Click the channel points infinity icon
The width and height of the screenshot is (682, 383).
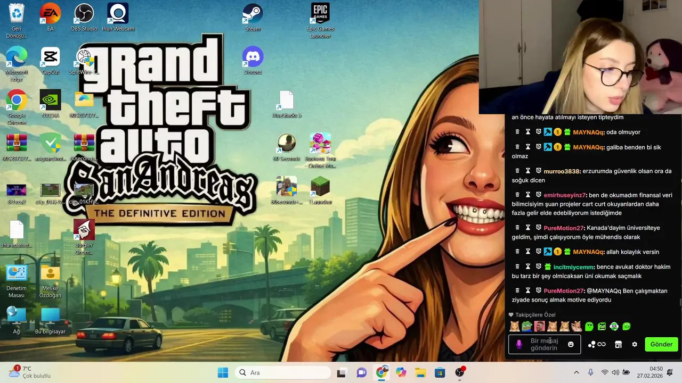pyautogui.click(x=602, y=344)
